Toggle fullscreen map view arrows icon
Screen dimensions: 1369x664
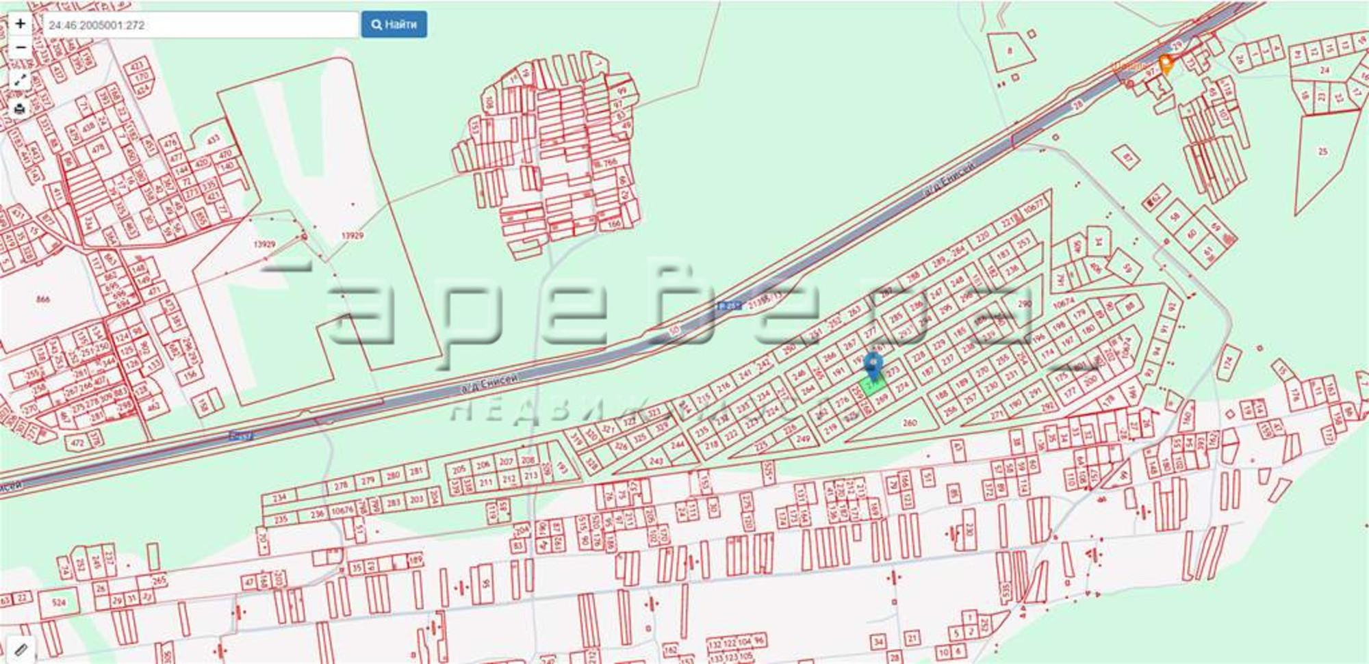point(20,79)
